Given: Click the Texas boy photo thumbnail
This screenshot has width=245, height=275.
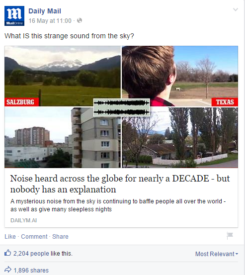Looking at the screenshot, I should (180, 76).
